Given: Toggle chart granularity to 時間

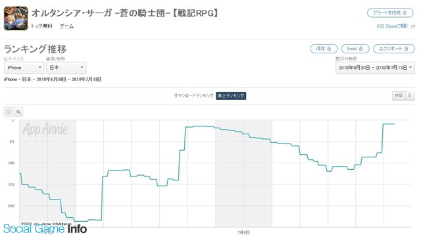Looking at the screenshot, I should coord(399,95).
